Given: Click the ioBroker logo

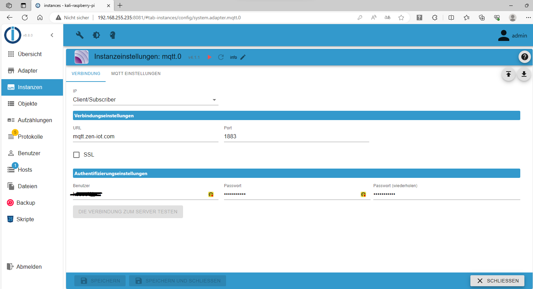Looking at the screenshot, I should [x=13, y=35].
